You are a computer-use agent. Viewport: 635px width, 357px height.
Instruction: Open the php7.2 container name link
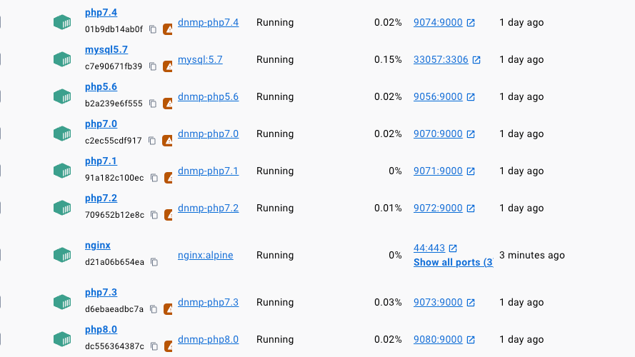(x=101, y=198)
